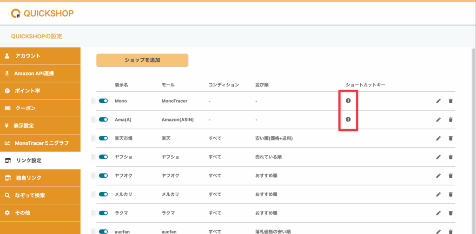
Task: Select MonoTracerミニグラフ sidebar item
Action: click(40, 143)
